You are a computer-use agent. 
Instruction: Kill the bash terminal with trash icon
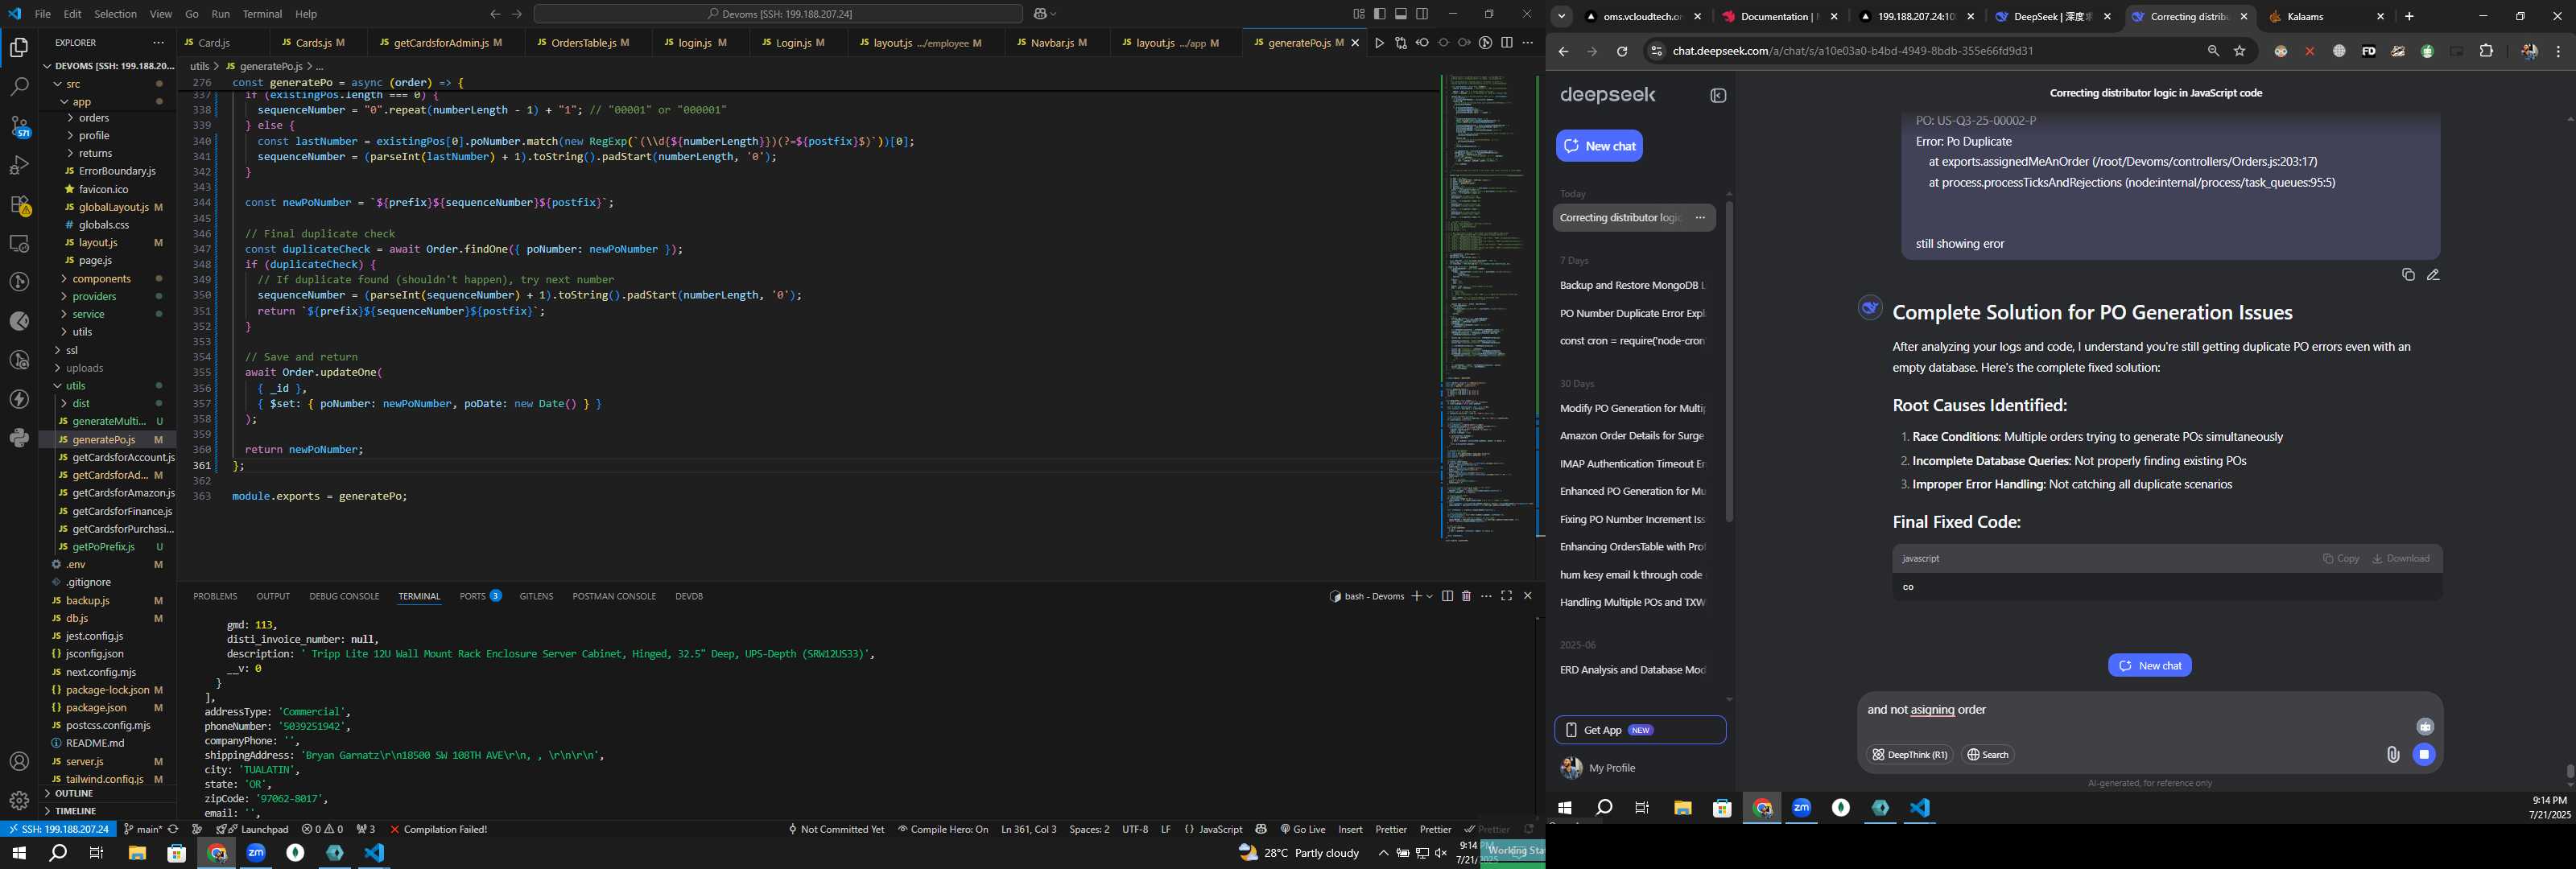pyautogui.click(x=1466, y=596)
